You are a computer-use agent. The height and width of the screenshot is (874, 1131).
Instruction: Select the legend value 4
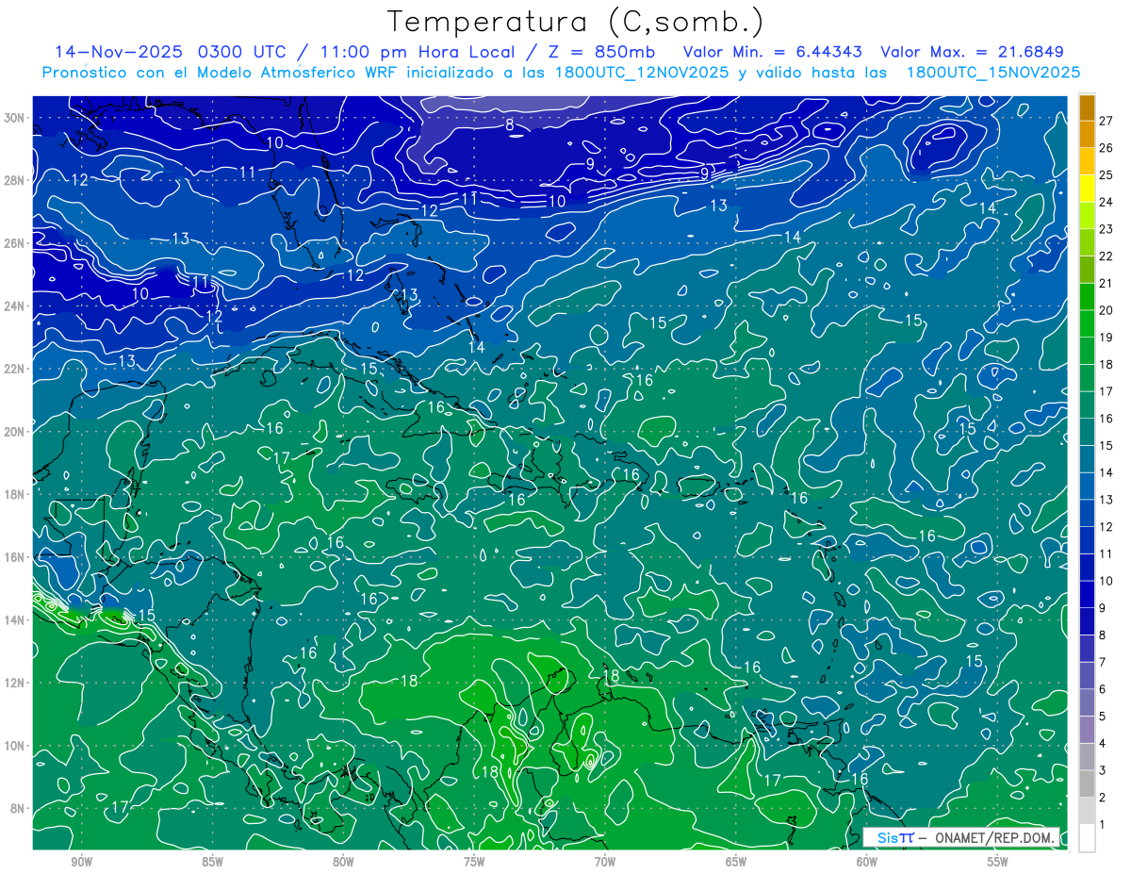click(1103, 744)
